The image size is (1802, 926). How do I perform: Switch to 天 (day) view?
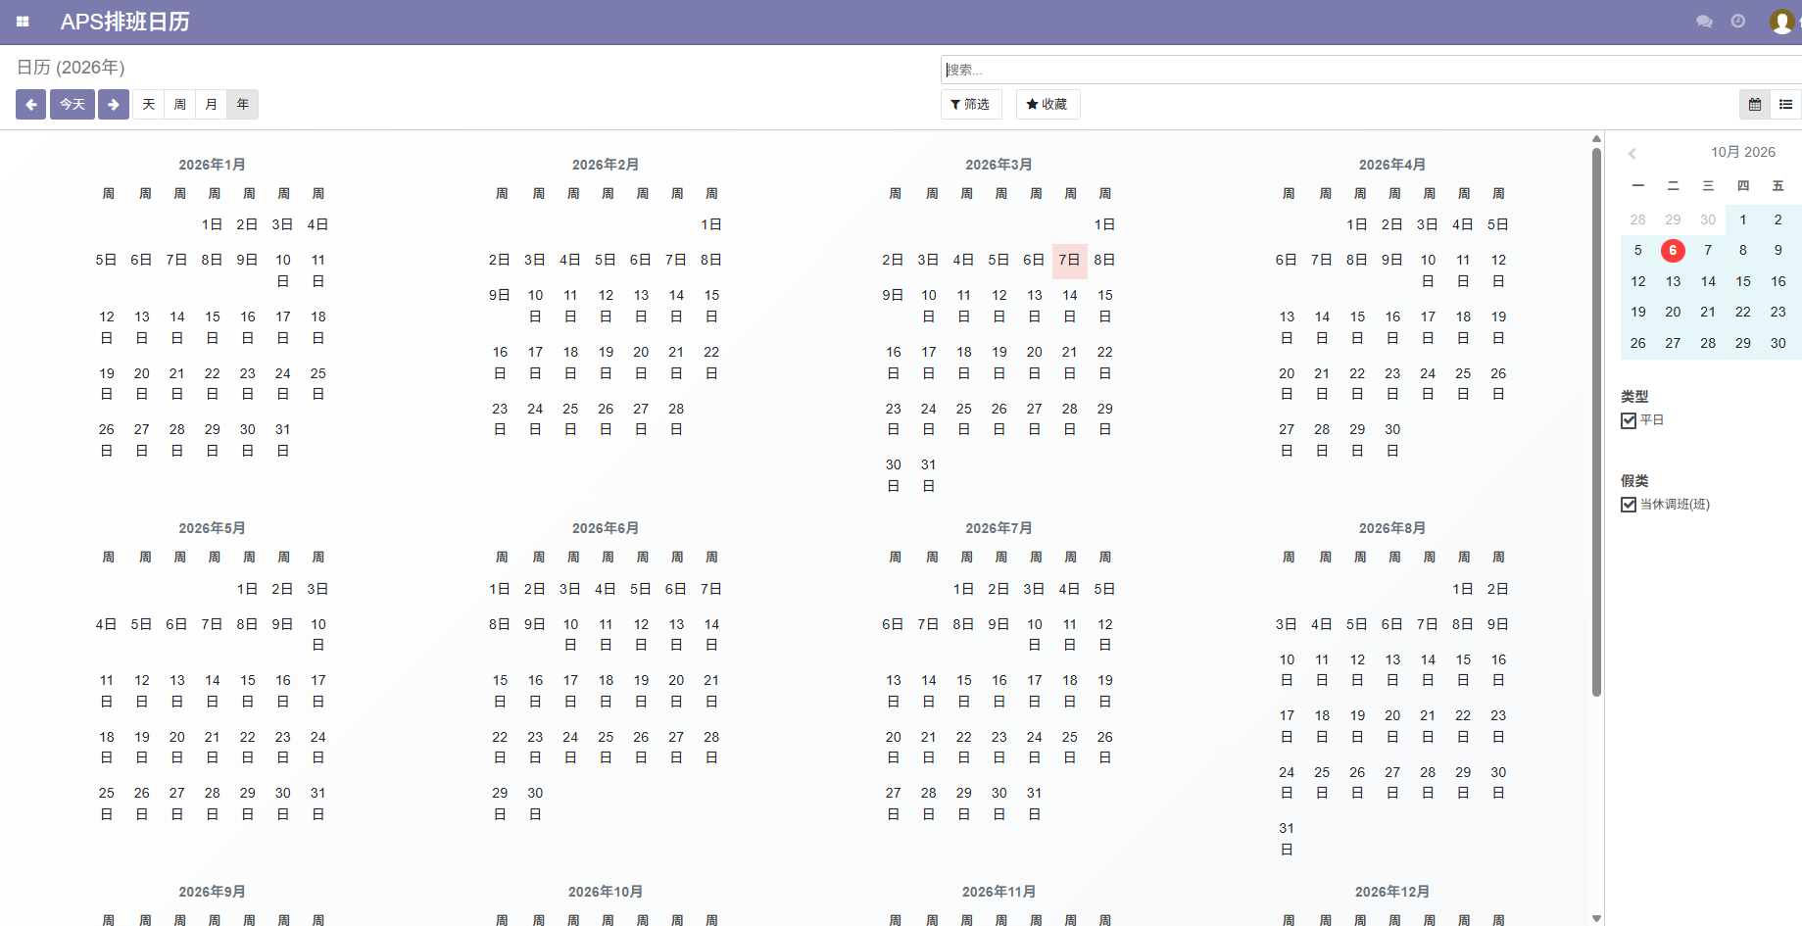(x=149, y=104)
